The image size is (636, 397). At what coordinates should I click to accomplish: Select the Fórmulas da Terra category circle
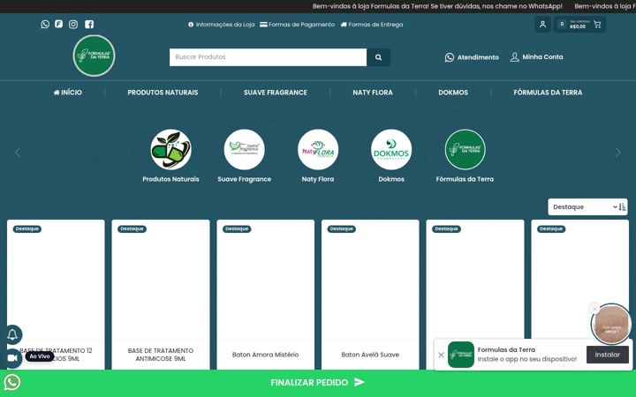point(465,149)
